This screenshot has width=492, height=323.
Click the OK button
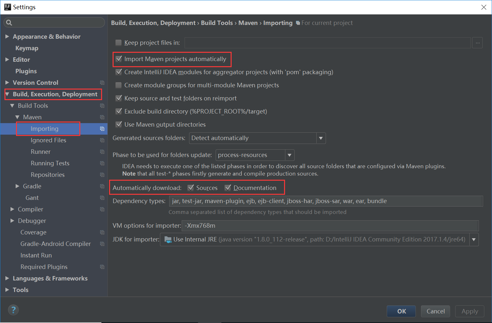pyautogui.click(x=401, y=311)
